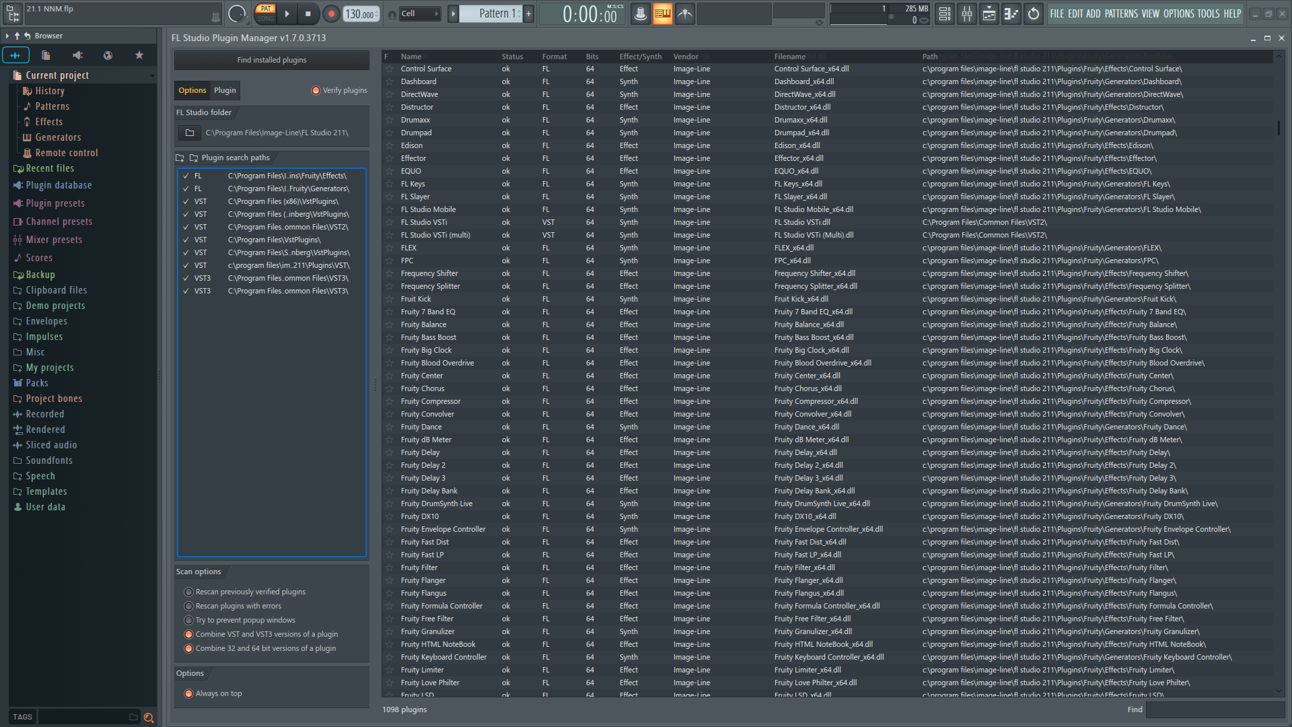Click the browser search magnifier icon
Viewport: 1292px width, 727px height.
coord(149,718)
